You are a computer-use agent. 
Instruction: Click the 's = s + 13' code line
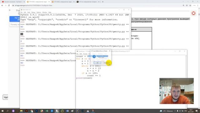94,68
